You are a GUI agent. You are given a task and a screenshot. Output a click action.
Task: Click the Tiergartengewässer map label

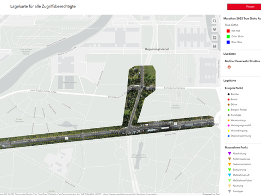coord(68,125)
